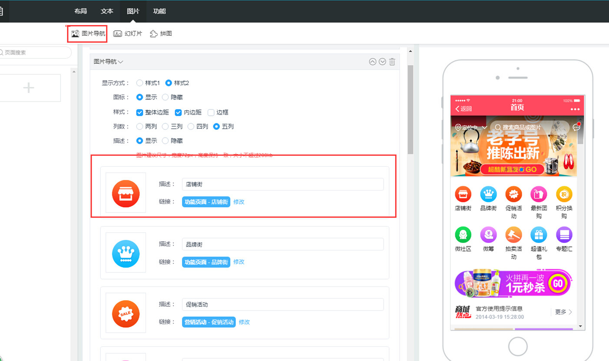
Task: Click the 搜索商品或图片 search box in preview
Action: (x=530, y=128)
